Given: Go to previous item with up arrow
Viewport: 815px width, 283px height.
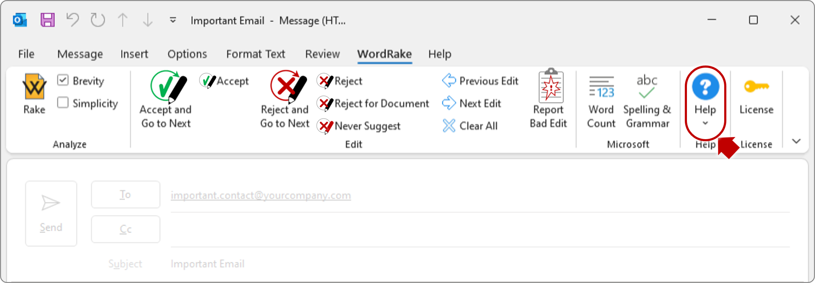Looking at the screenshot, I should pos(123,20).
